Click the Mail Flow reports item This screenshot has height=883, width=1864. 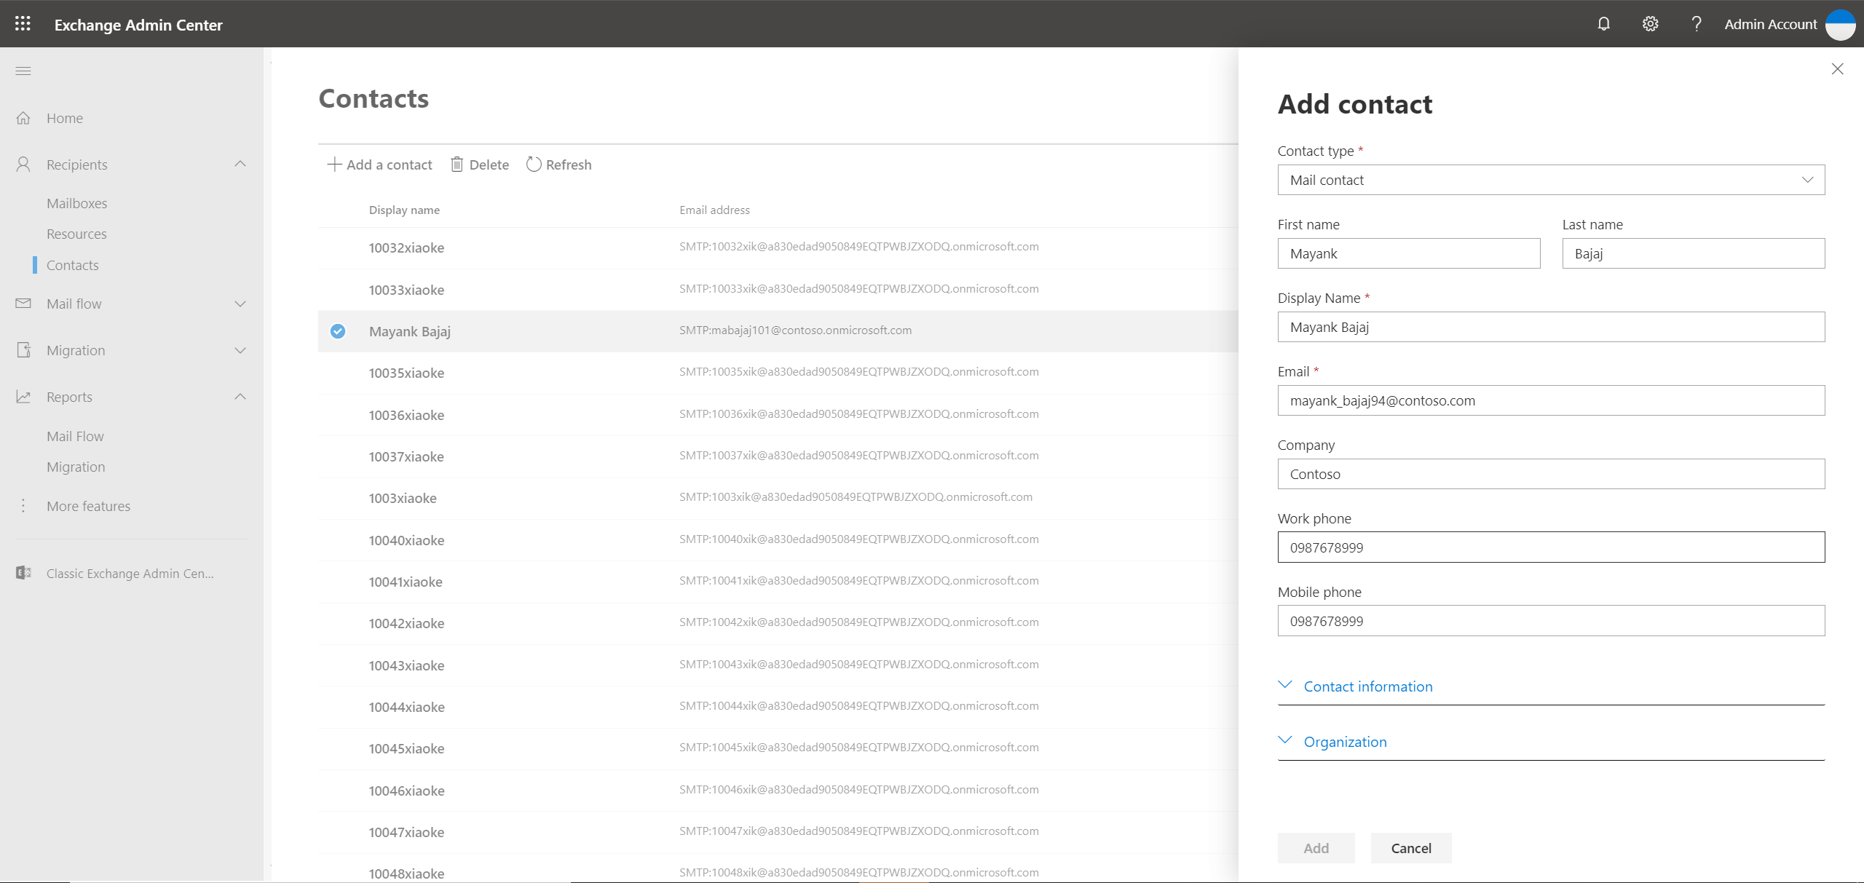click(75, 436)
